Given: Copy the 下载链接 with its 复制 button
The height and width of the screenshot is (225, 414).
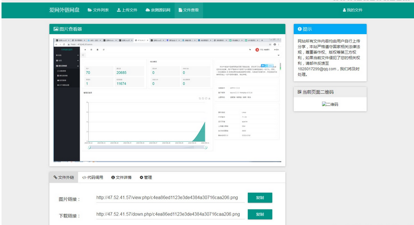Looking at the screenshot, I should [x=260, y=214].
